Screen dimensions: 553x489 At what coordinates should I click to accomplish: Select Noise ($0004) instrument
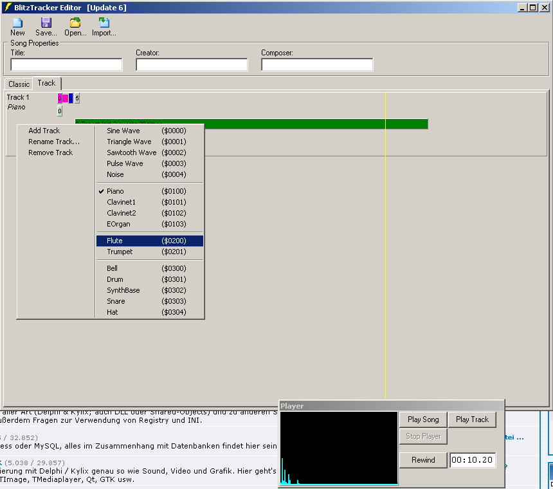150,174
